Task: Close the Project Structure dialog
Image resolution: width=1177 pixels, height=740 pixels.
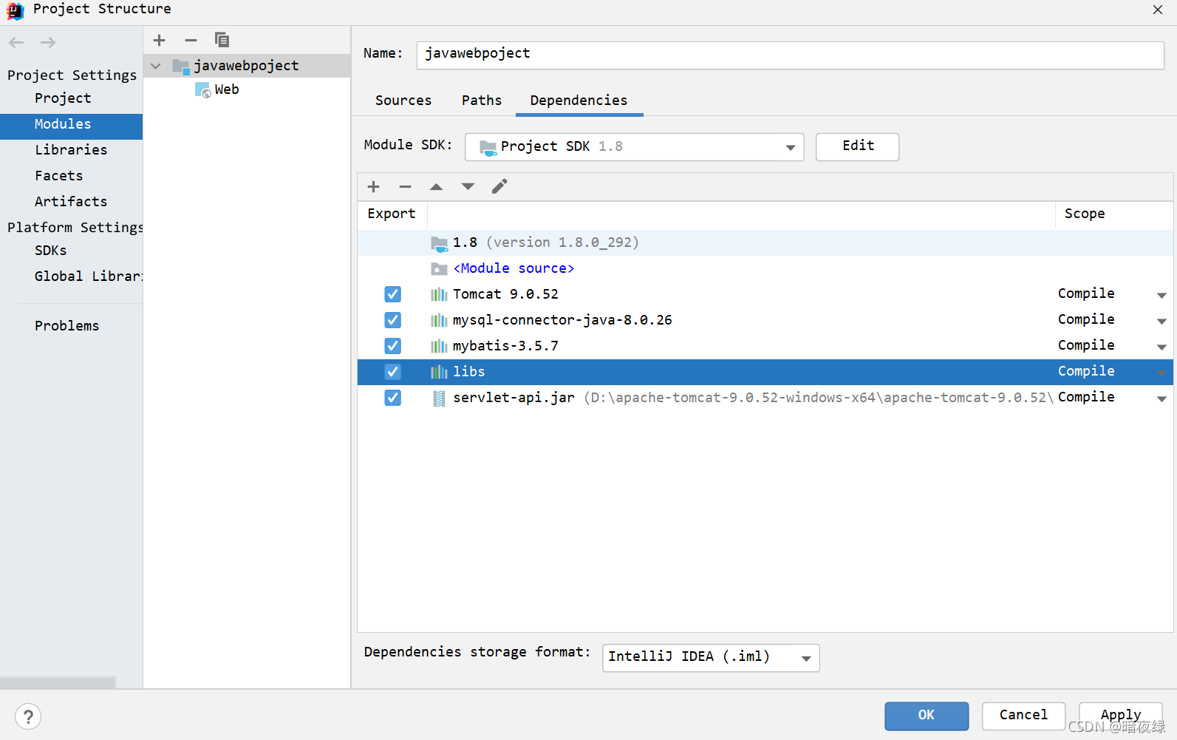Action: pyautogui.click(x=1158, y=9)
